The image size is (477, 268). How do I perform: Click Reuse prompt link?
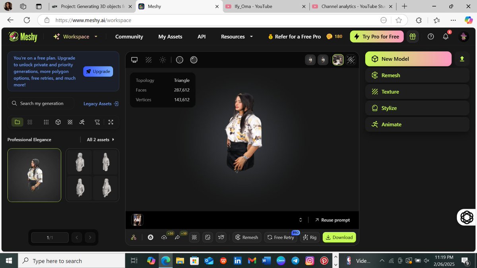[x=333, y=220]
